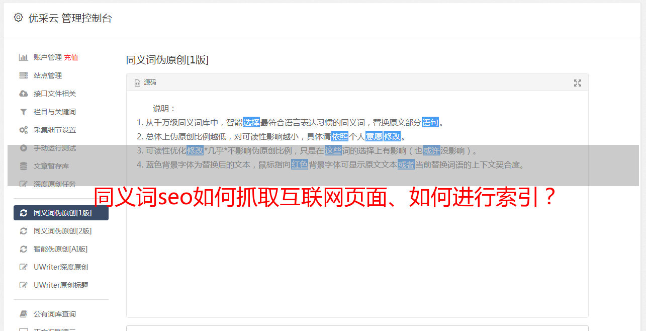Toggle the 源码 source code view
Screen dimensions: 646x331
click(145, 82)
